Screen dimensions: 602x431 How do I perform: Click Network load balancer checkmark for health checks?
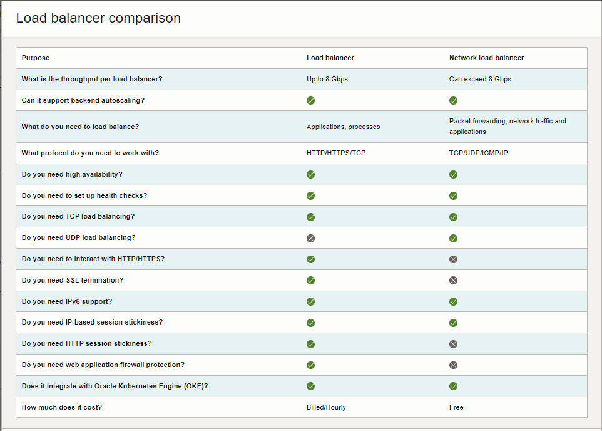click(453, 195)
